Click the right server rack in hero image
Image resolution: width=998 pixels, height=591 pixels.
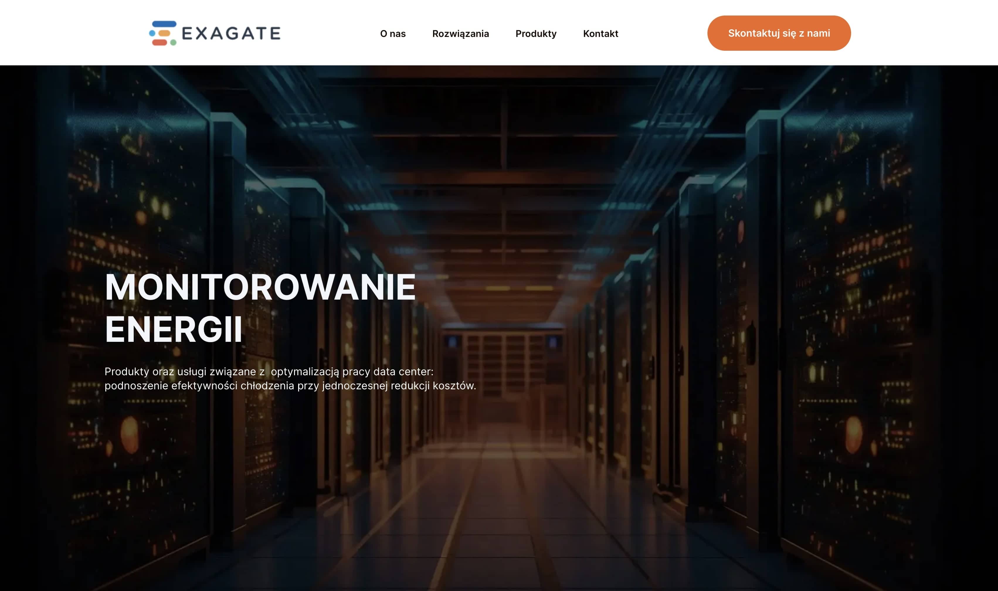(856, 319)
